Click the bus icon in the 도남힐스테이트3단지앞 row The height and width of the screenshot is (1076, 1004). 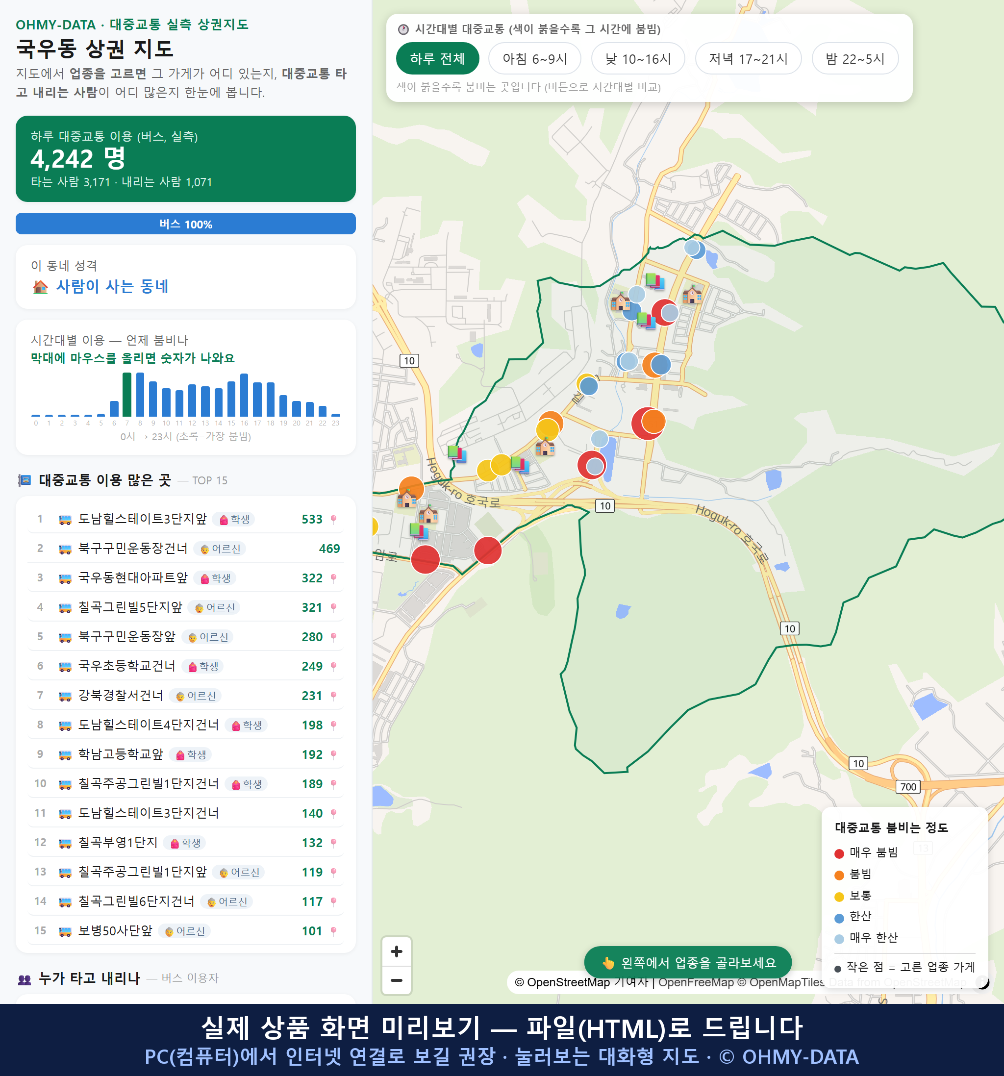click(65, 520)
